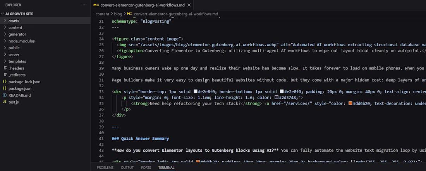Click the file name breadcrumb segment
This screenshot has width=426, height=171.
point(176,14)
